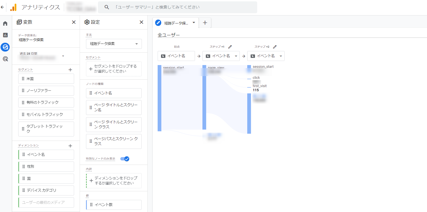Viewport: 427px width, 212px height.
Task: Click the 始点 イベント名 selector
Action: [x=176, y=56]
